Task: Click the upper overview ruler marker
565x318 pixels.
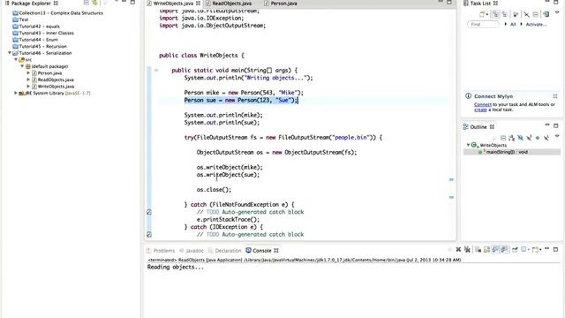Action: coord(451,179)
